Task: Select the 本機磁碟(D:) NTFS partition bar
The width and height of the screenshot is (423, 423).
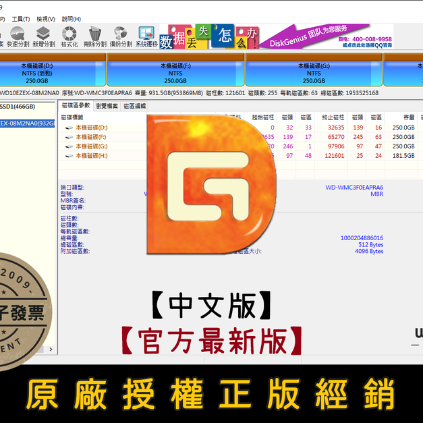Action: pos(52,69)
